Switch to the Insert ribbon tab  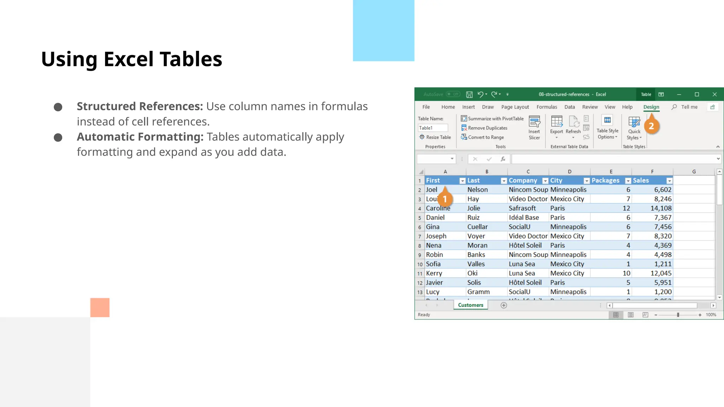pos(468,107)
